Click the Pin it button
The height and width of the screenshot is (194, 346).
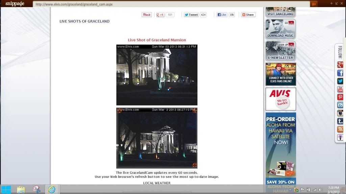point(147,15)
